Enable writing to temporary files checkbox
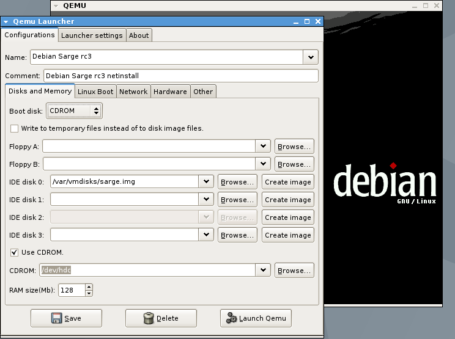This screenshot has width=455, height=339. point(14,128)
